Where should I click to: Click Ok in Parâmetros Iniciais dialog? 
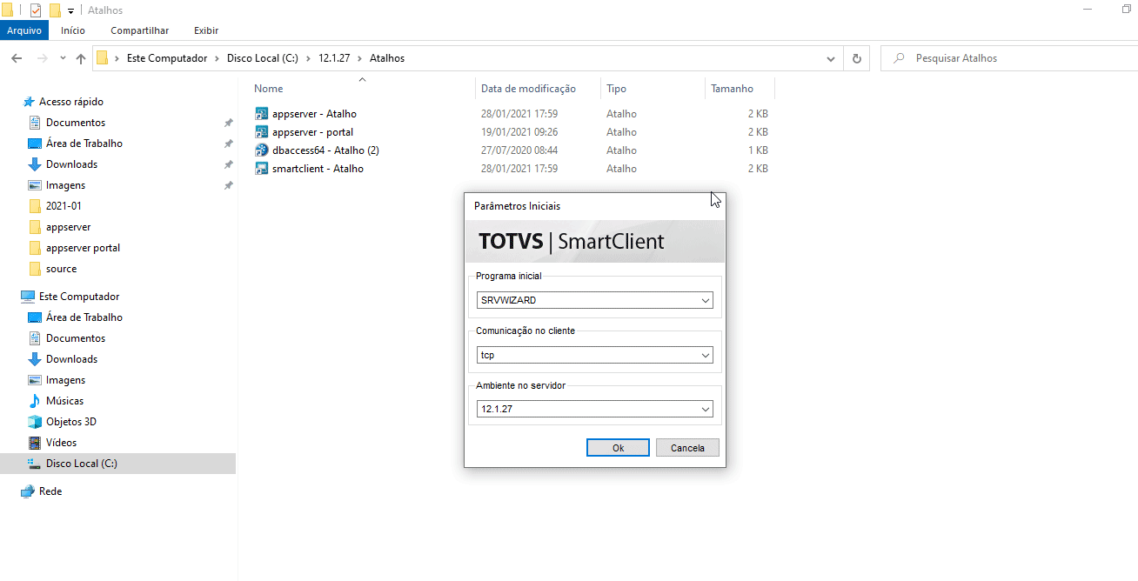click(x=619, y=448)
